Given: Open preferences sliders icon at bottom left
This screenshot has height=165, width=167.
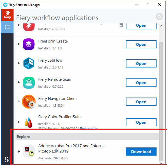Looking at the screenshot, I should pyautogui.click(x=7, y=160).
